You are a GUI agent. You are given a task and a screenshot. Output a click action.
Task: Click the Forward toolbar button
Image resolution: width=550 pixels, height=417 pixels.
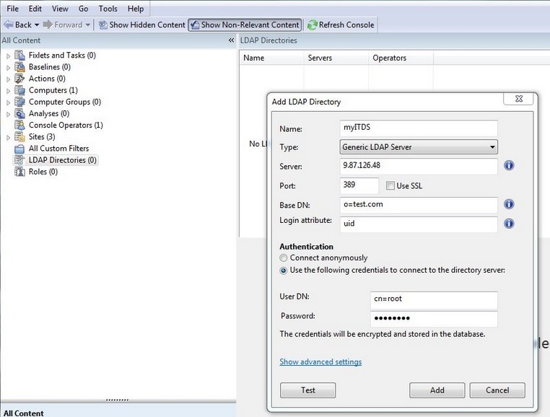point(63,25)
